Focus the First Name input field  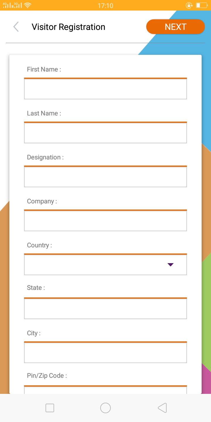(x=105, y=89)
